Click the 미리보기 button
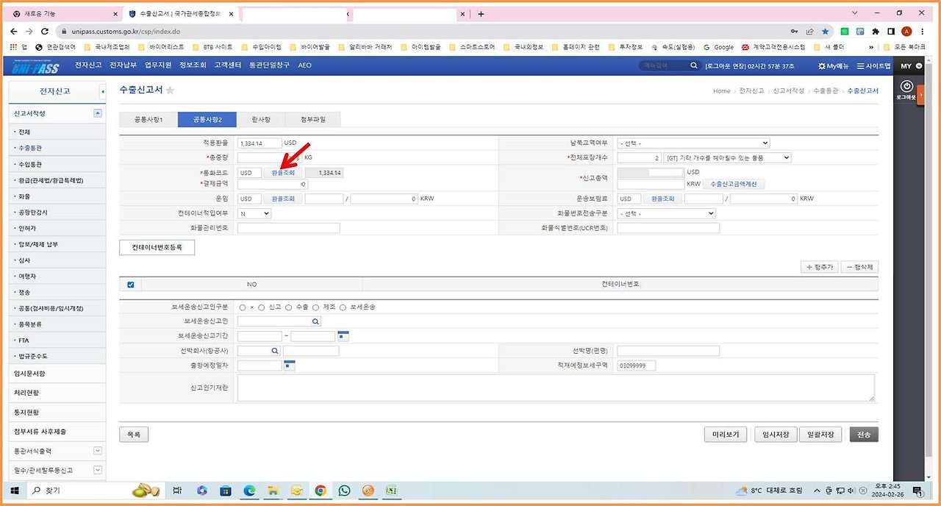Viewport: 941px width, 506px height. click(726, 435)
